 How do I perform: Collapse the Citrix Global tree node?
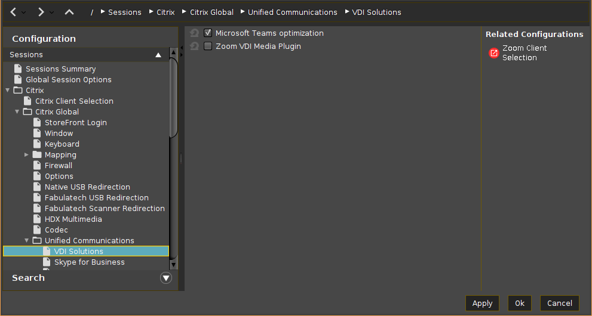(17, 112)
